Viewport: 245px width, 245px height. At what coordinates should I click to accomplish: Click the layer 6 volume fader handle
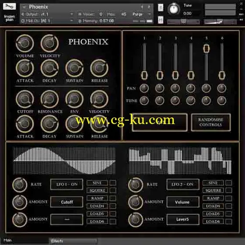click(222, 75)
